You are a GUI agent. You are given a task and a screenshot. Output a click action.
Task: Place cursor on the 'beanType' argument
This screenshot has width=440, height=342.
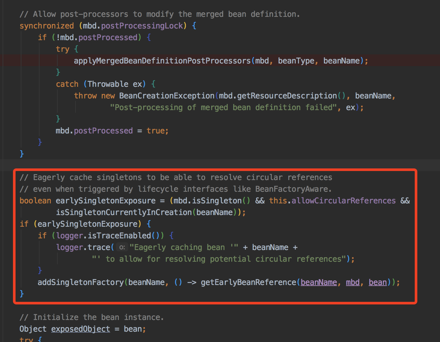(296, 61)
